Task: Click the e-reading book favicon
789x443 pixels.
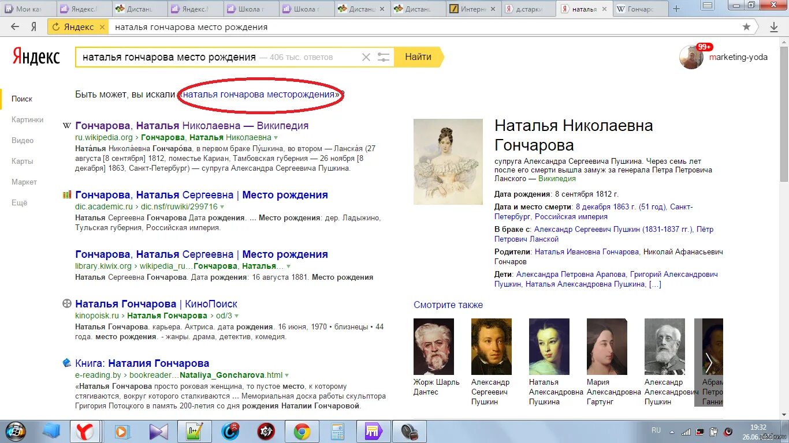Action: coord(67,363)
